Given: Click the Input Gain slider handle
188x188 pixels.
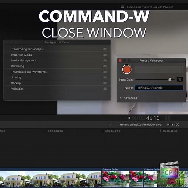Looking at the screenshot, I should 170,79.
